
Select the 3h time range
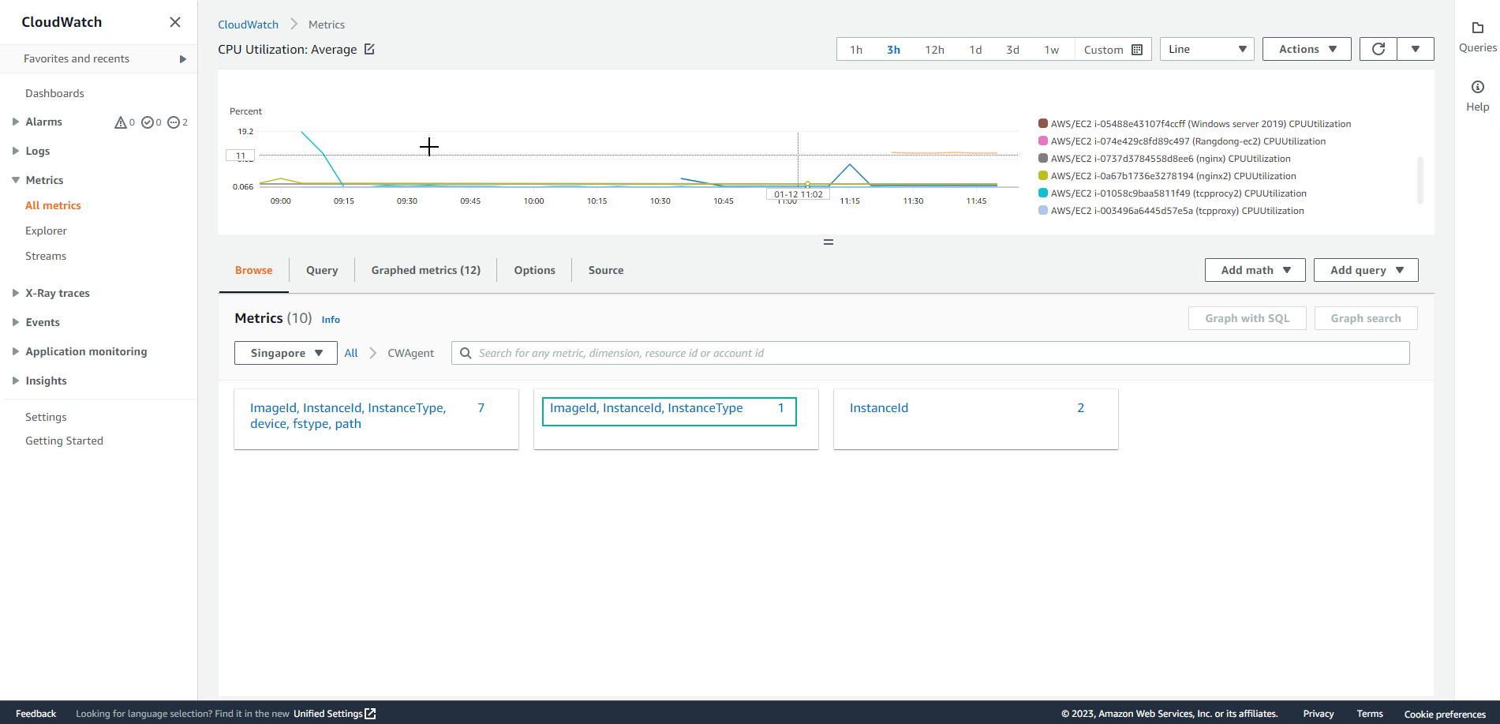pos(893,50)
